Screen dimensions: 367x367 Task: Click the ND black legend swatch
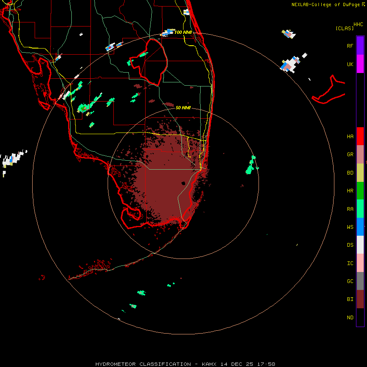[360, 317]
